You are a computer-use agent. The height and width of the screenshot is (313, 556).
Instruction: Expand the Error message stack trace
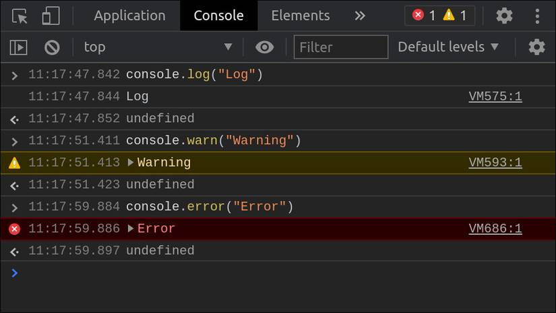tap(131, 229)
